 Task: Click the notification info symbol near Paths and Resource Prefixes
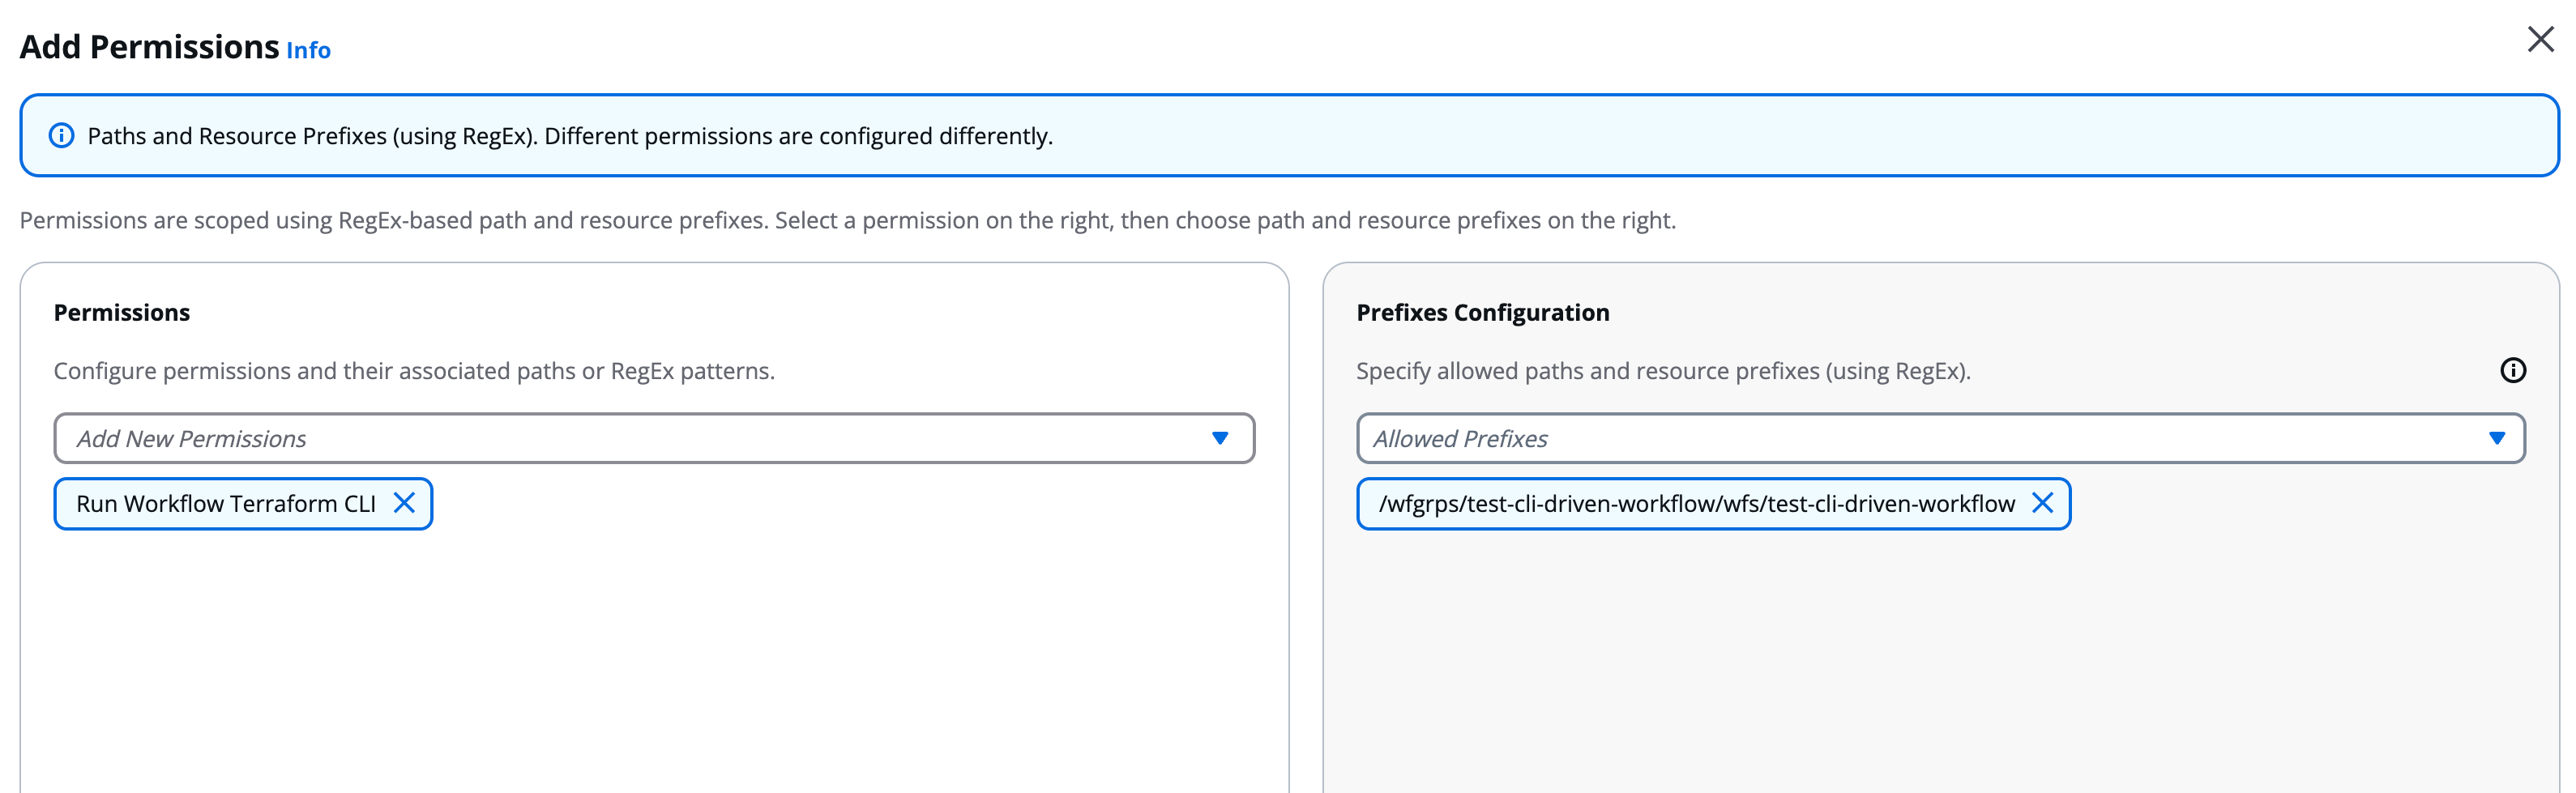coord(63,135)
